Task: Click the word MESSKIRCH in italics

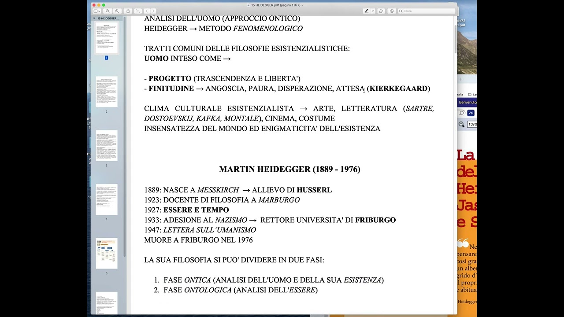Action: [x=218, y=190]
